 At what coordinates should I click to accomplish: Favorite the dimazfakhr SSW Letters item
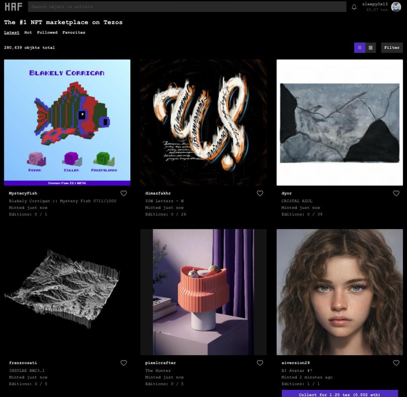pos(260,193)
